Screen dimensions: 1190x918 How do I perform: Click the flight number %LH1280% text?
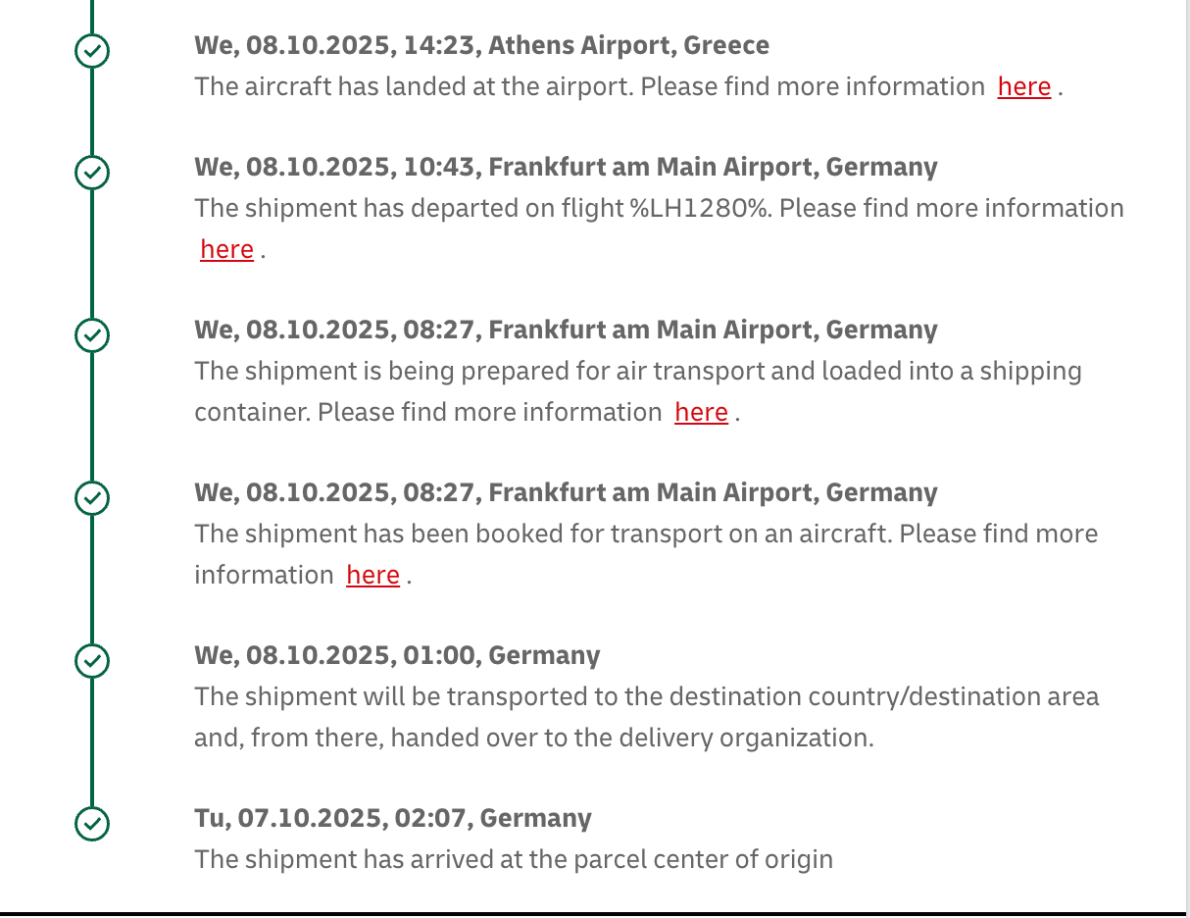pos(698,209)
